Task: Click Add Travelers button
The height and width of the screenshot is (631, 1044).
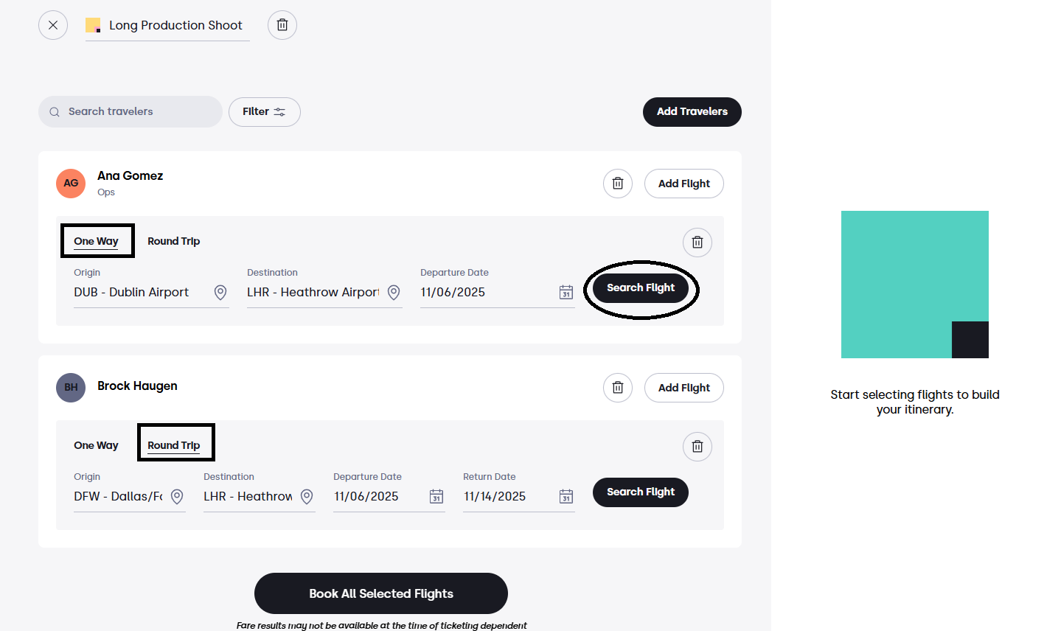Action: tap(692, 112)
